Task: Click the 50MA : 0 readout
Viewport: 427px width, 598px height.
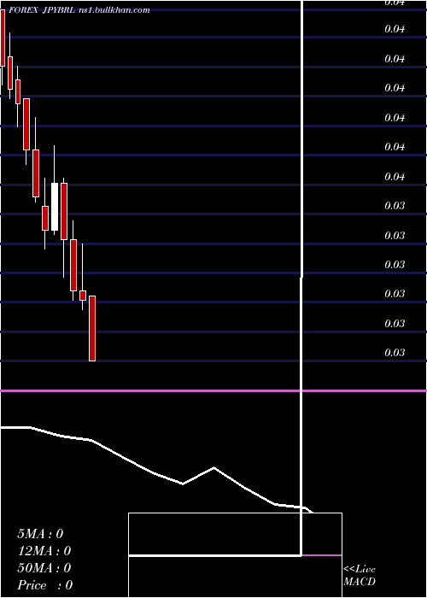Action: pyautogui.click(x=44, y=568)
